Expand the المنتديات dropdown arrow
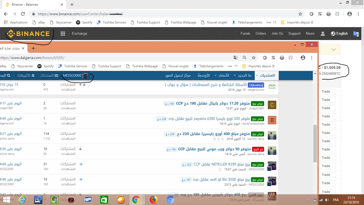Image resolution: width=364 pixels, height=205 pixels. click(257, 76)
